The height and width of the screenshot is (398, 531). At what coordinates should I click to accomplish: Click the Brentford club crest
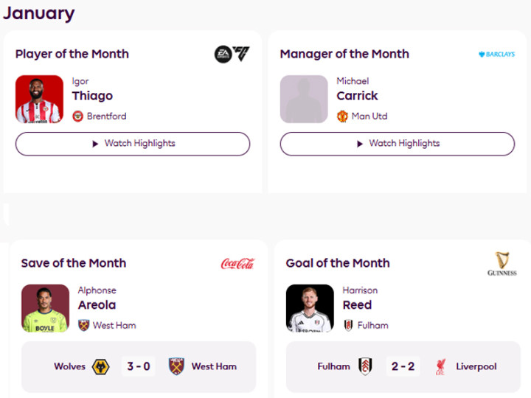coord(78,116)
